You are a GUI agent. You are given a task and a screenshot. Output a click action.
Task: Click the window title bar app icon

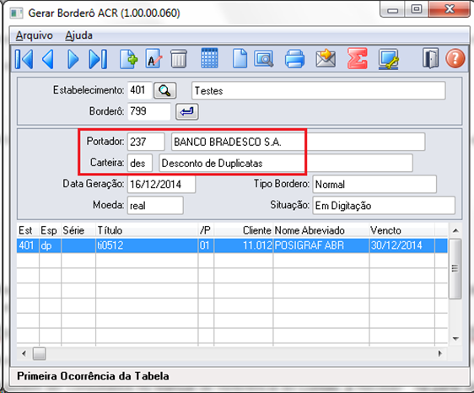point(16,13)
